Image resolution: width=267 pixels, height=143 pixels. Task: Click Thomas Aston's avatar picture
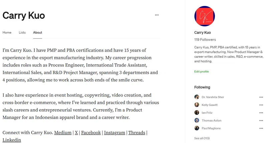click(x=197, y=120)
